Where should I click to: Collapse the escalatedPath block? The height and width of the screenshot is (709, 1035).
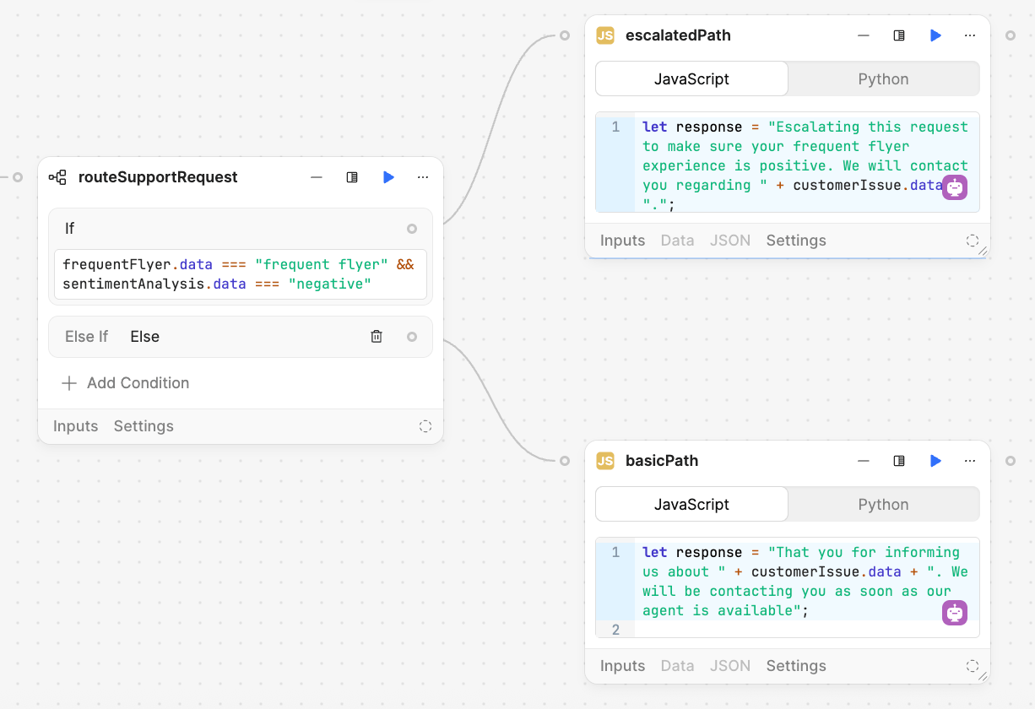(863, 35)
